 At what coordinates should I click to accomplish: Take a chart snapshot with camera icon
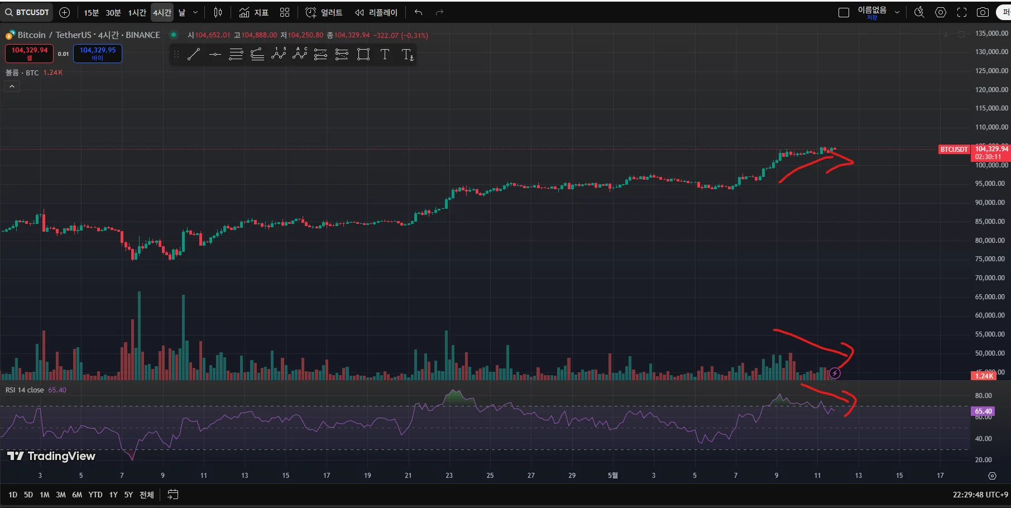pos(983,12)
